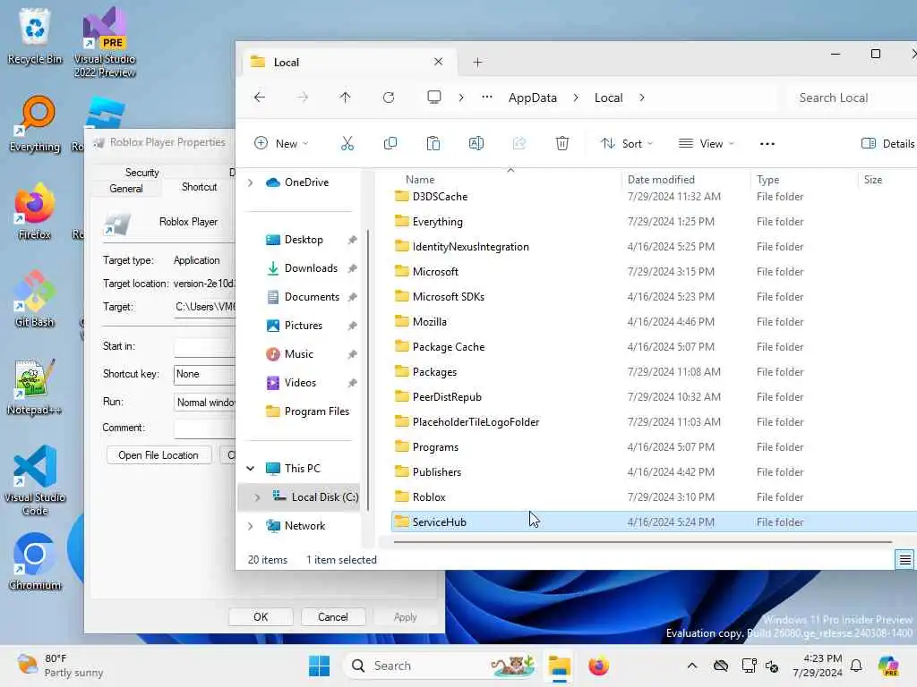This screenshot has width=917, height=687.
Task: Expand the OneDrive tree node
Action: point(251,182)
